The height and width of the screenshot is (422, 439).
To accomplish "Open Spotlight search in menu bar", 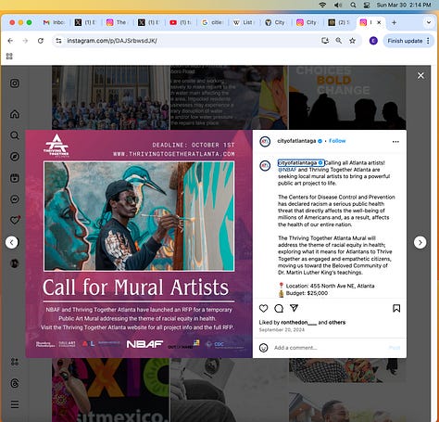I will (x=353, y=5).
